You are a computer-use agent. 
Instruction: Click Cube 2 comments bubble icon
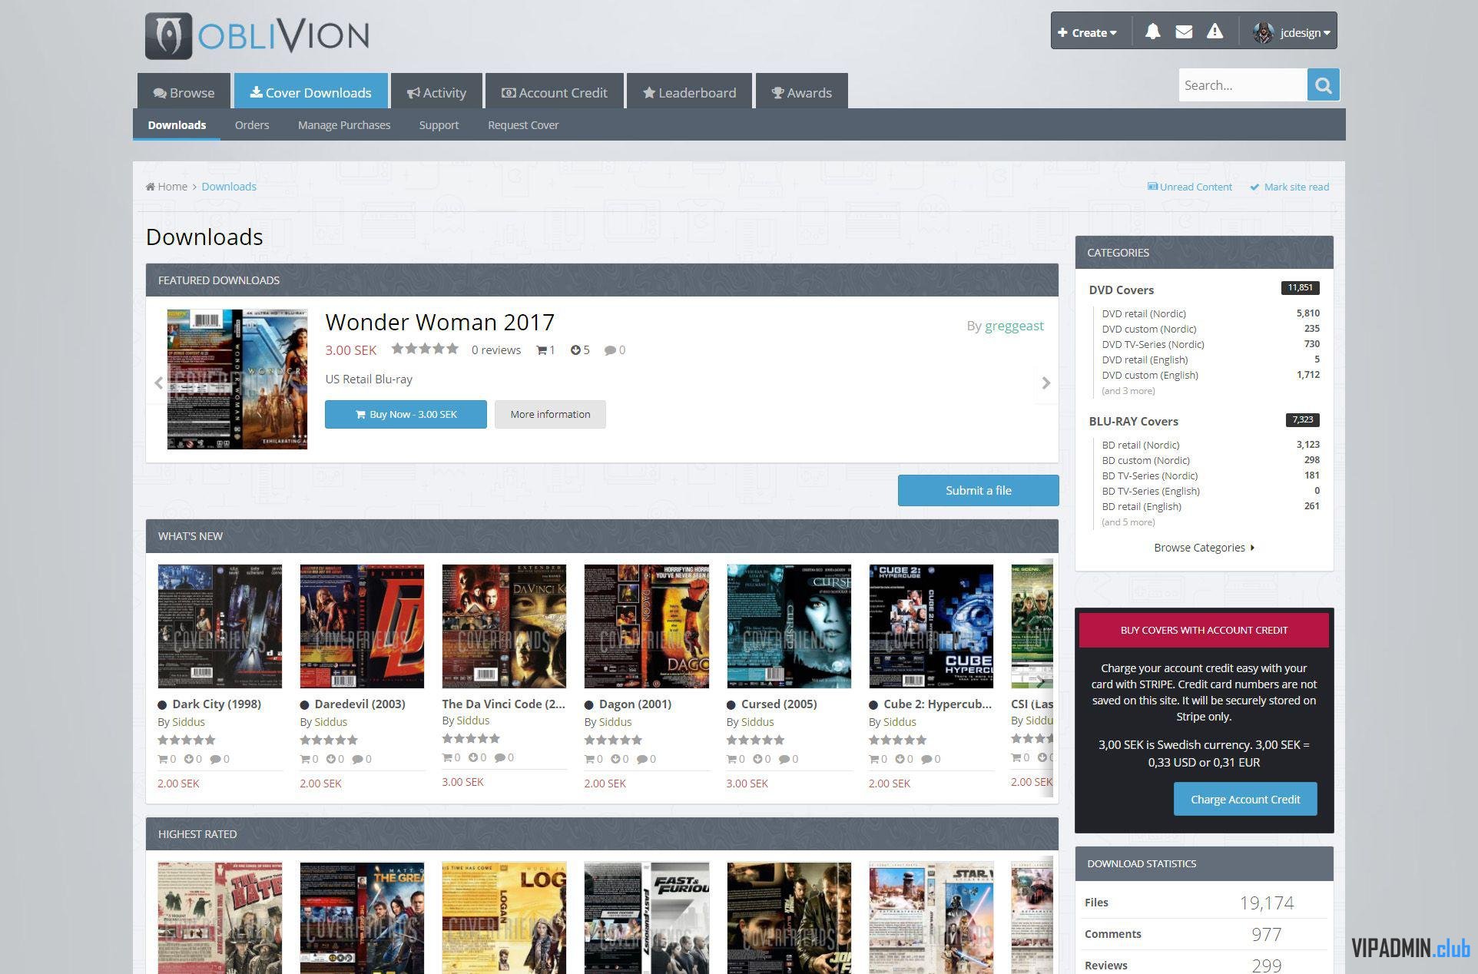point(926,759)
